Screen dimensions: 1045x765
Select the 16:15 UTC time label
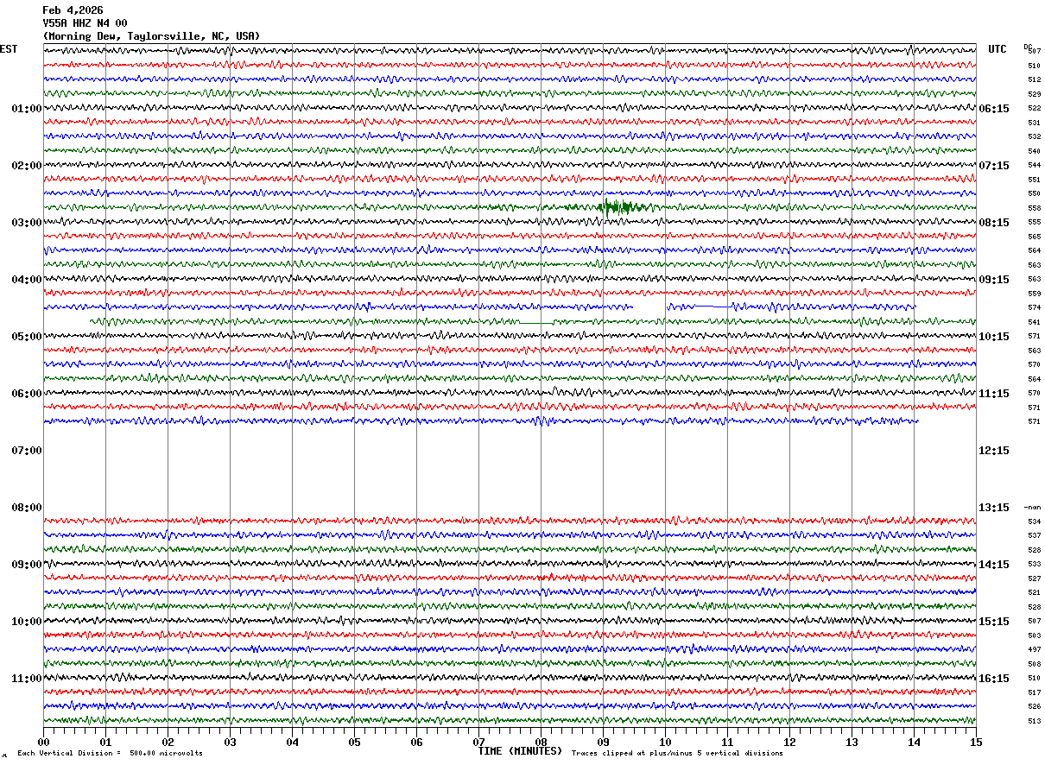994,679
